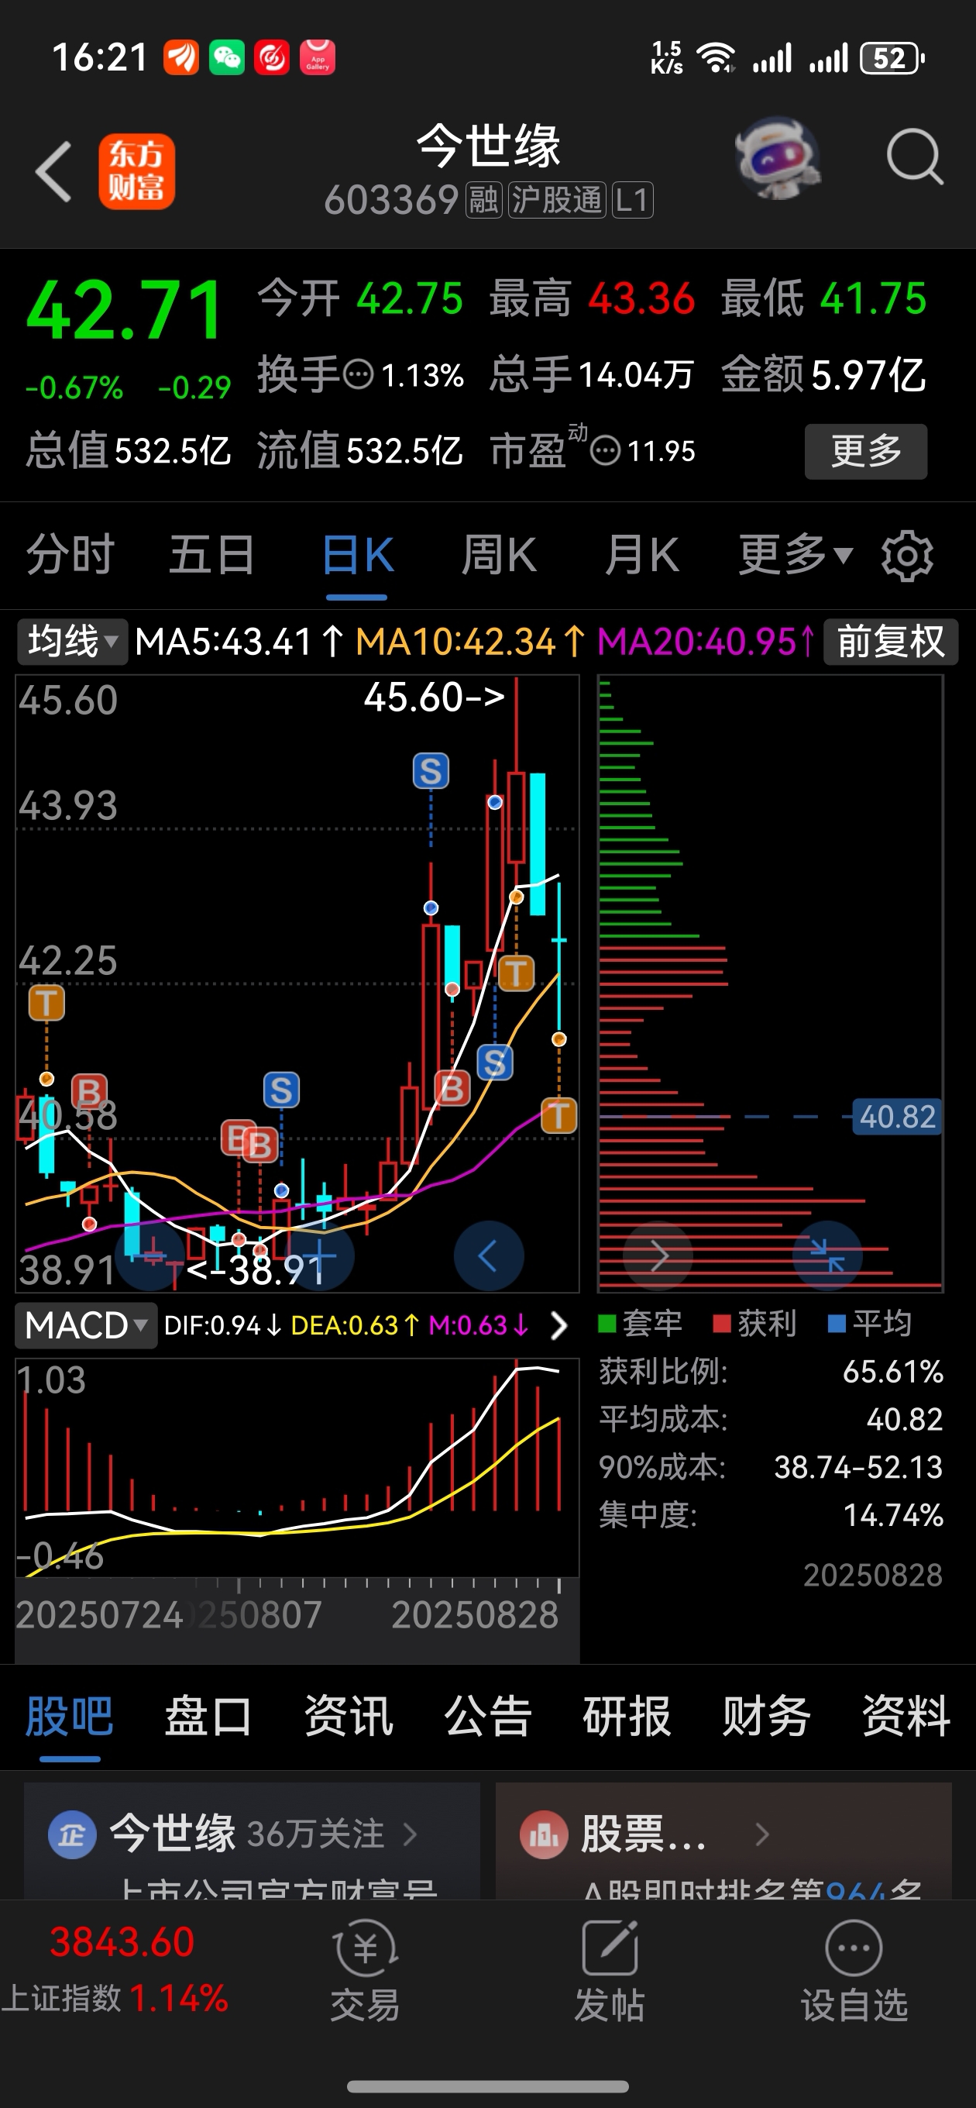Switch to 月K chart tab

coord(642,555)
